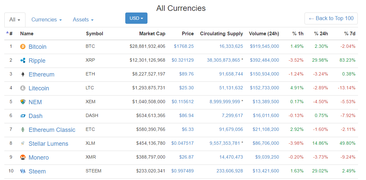This screenshot has width=366, height=180.
Task: Click Ripple 24h volume $392,484,000
Action: [x=264, y=60]
